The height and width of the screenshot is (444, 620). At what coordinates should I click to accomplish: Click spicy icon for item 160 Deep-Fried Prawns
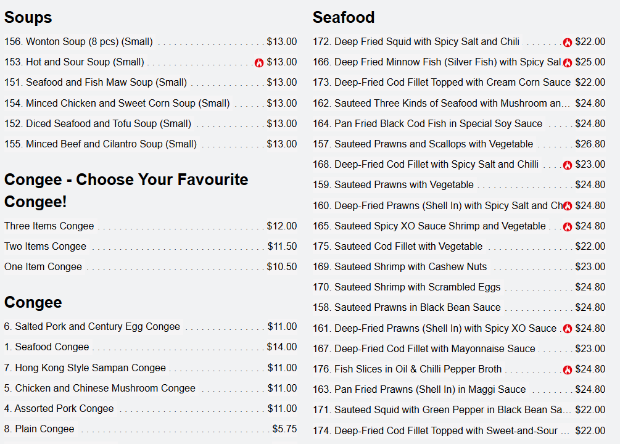click(568, 206)
